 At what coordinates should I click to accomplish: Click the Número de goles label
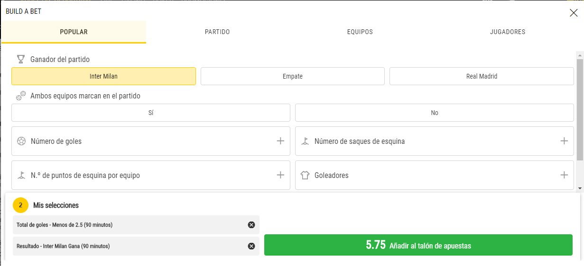56,142
